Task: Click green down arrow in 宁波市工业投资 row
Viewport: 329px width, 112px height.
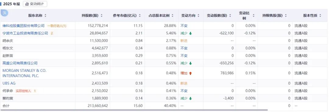Action: tap(190, 33)
